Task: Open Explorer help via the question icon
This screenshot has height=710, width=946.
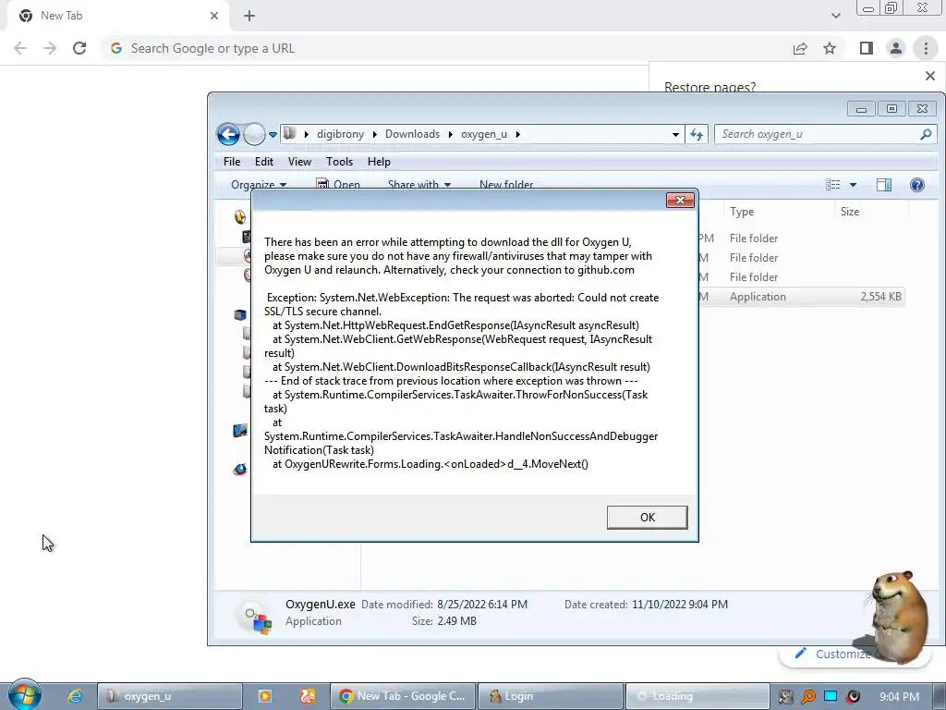Action: (x=917, y=185)
